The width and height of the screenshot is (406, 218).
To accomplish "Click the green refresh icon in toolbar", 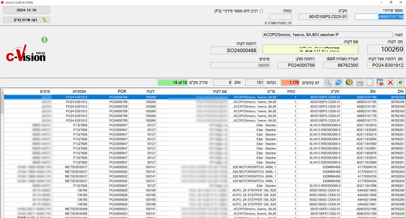I will [x=400, y=83].
